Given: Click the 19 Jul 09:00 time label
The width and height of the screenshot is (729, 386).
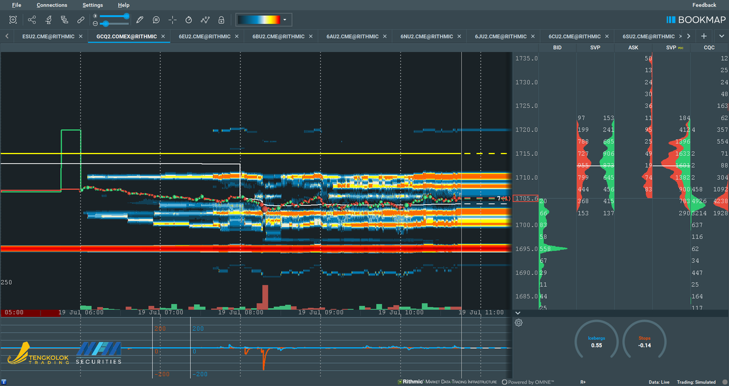Looking at the screenshot, I should coord(321,313).
